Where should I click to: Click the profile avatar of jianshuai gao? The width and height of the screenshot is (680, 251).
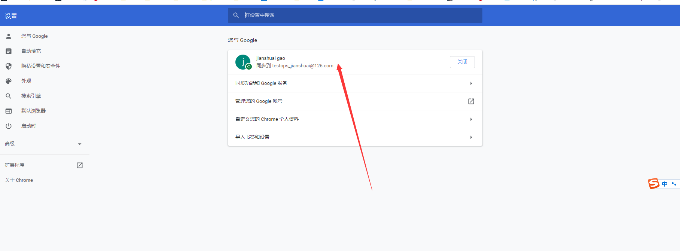coord(243,62)
